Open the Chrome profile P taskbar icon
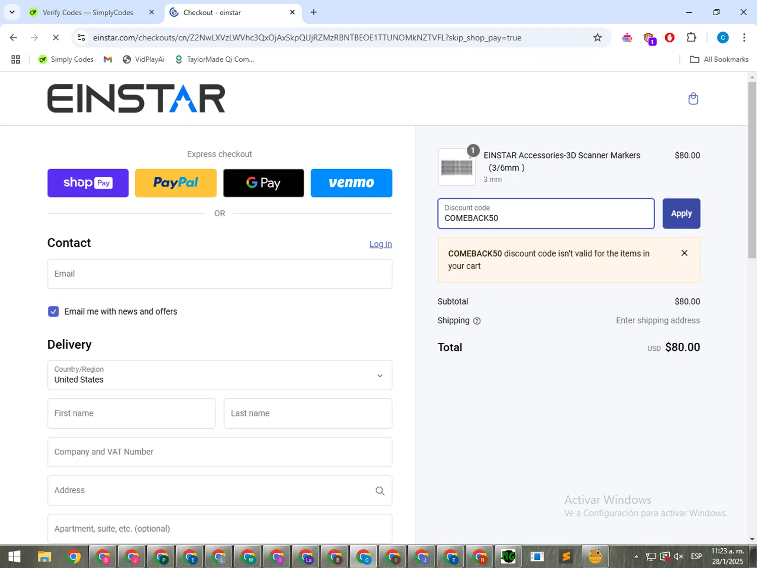Screen dimensions: 757x568 [161, 557]
